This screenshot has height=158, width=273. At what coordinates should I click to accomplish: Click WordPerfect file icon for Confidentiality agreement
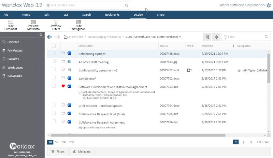point(69,70)
